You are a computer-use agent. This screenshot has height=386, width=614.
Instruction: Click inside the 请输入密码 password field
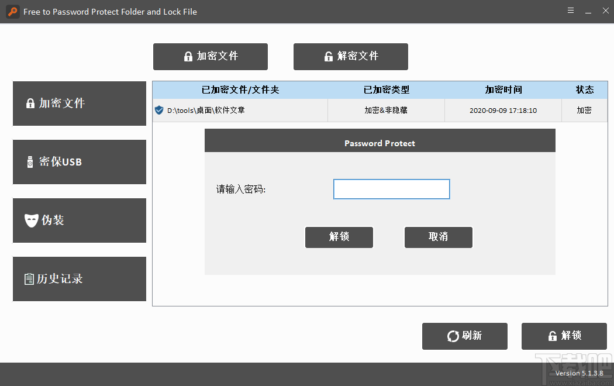click(391, 189)
